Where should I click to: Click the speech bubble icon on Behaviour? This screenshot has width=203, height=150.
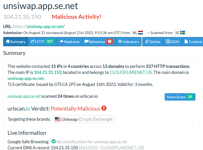(x=86, y=42)
